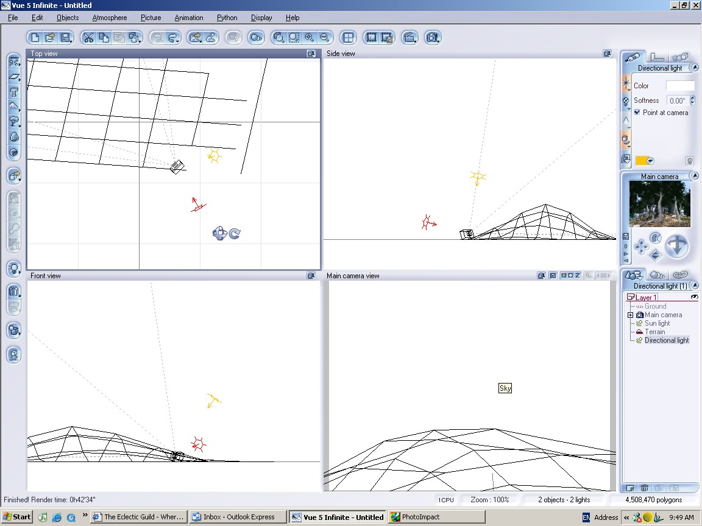Open the yellow light color dropdown arrow
Screen dimensions: 702x526
click(x=651, y=161)
